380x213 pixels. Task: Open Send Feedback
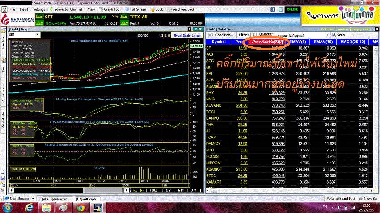(181, 9)
